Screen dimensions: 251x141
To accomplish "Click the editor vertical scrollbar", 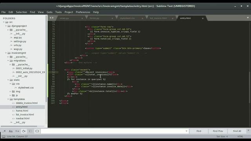I will pyautogui.click(x=250, y=87).
